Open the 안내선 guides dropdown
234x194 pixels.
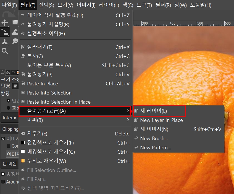pos(10,164)
